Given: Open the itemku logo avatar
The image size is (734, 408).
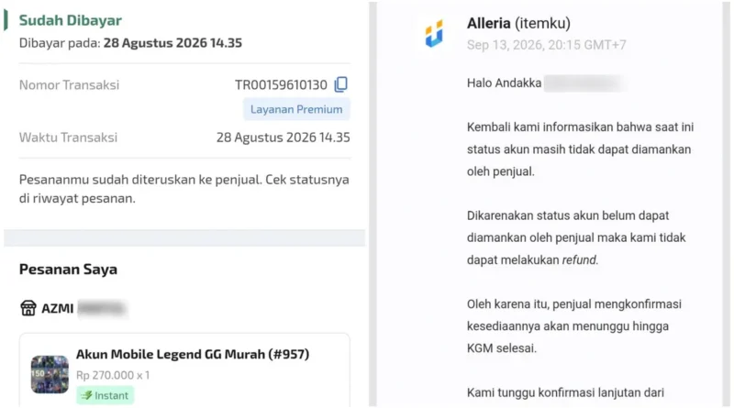Looking at the screenshot, I should tap(434, 33).
